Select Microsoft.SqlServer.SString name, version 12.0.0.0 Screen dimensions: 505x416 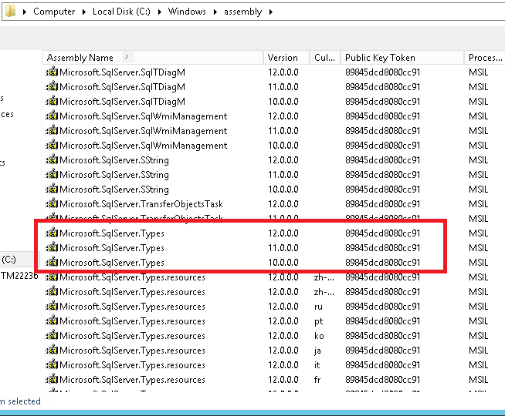[x=114, y=160]
